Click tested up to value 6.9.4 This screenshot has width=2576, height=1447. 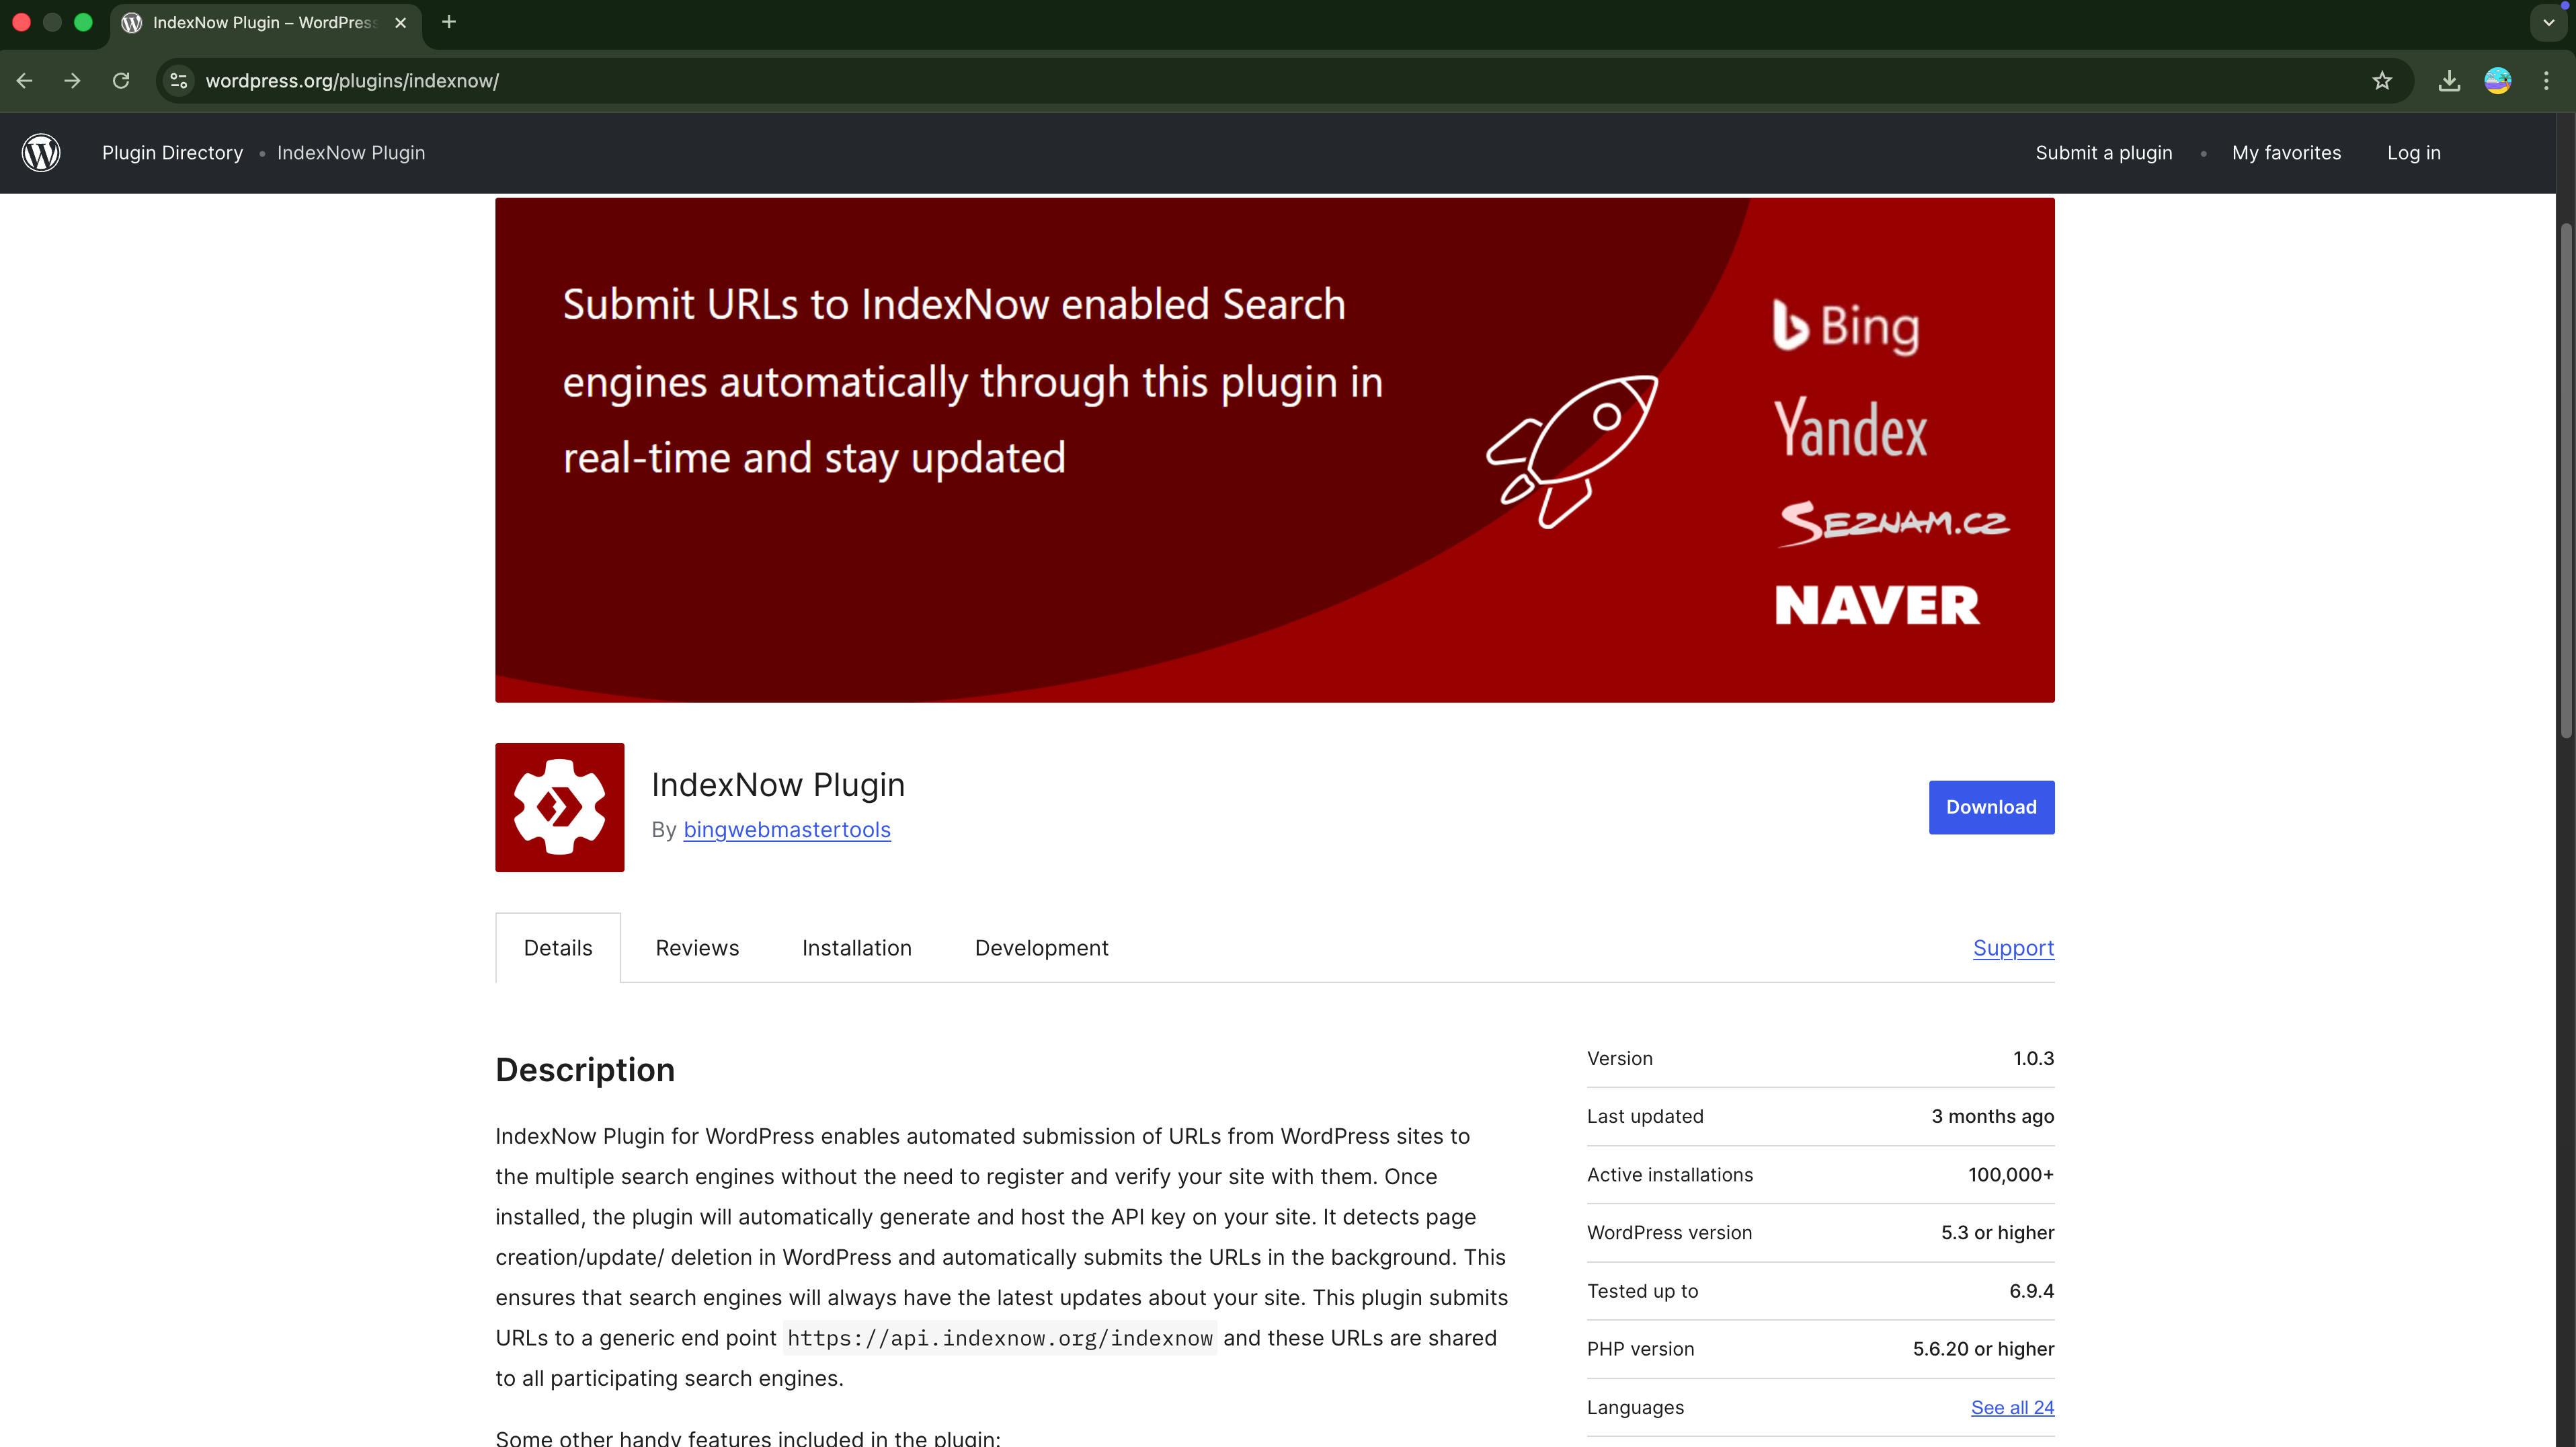click(x=2032, y=1291)
